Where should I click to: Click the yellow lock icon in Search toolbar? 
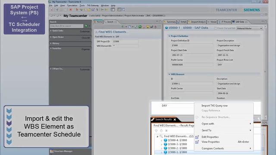pyautogui.click(x=147, y=27)
